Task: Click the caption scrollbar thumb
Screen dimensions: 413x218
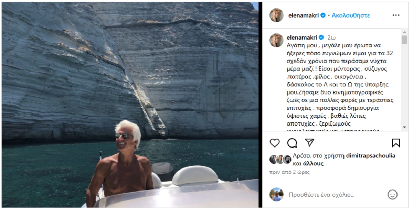Action: click(x=404, y=40)
